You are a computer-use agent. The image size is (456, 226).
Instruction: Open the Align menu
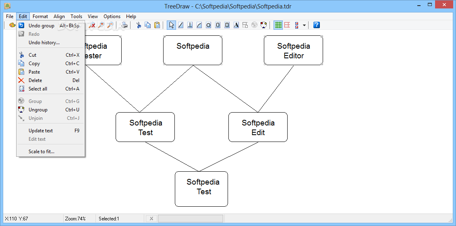tap(59, 16)
